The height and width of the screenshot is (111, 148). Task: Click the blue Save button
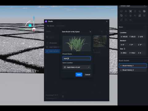(x=79, y=75)
